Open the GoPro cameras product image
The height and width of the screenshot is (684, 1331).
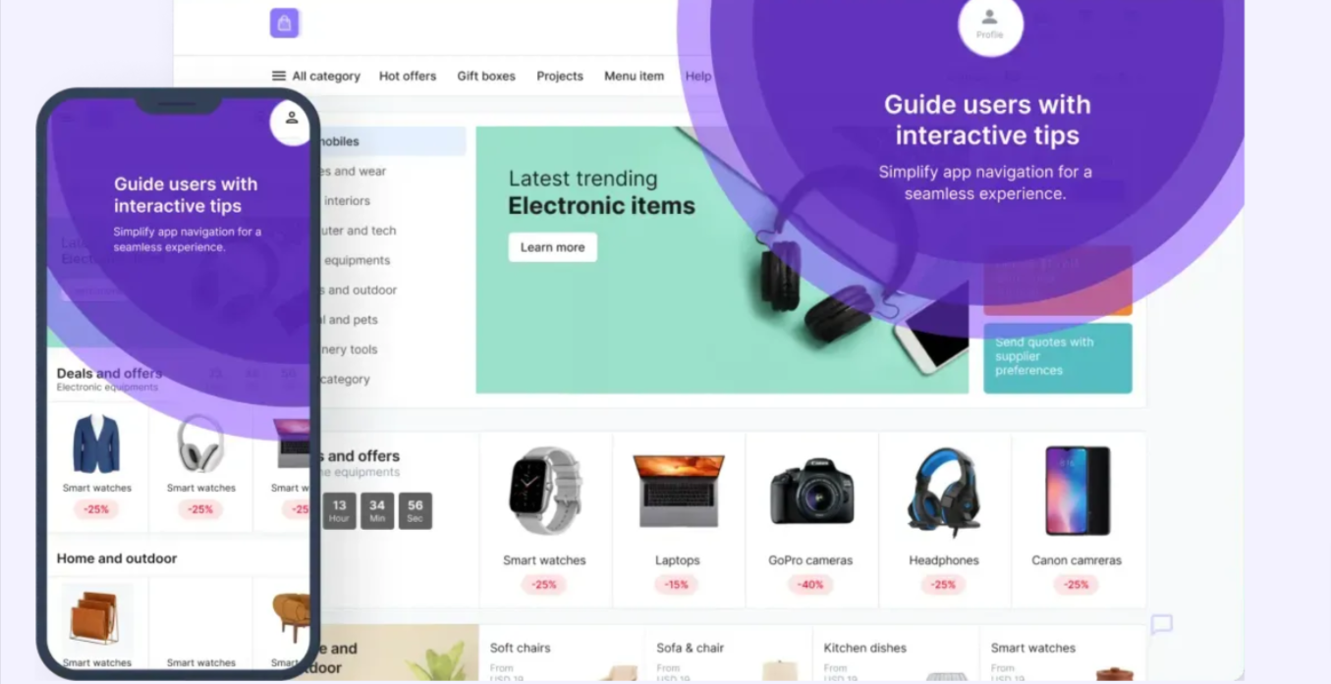coord(811,491)
